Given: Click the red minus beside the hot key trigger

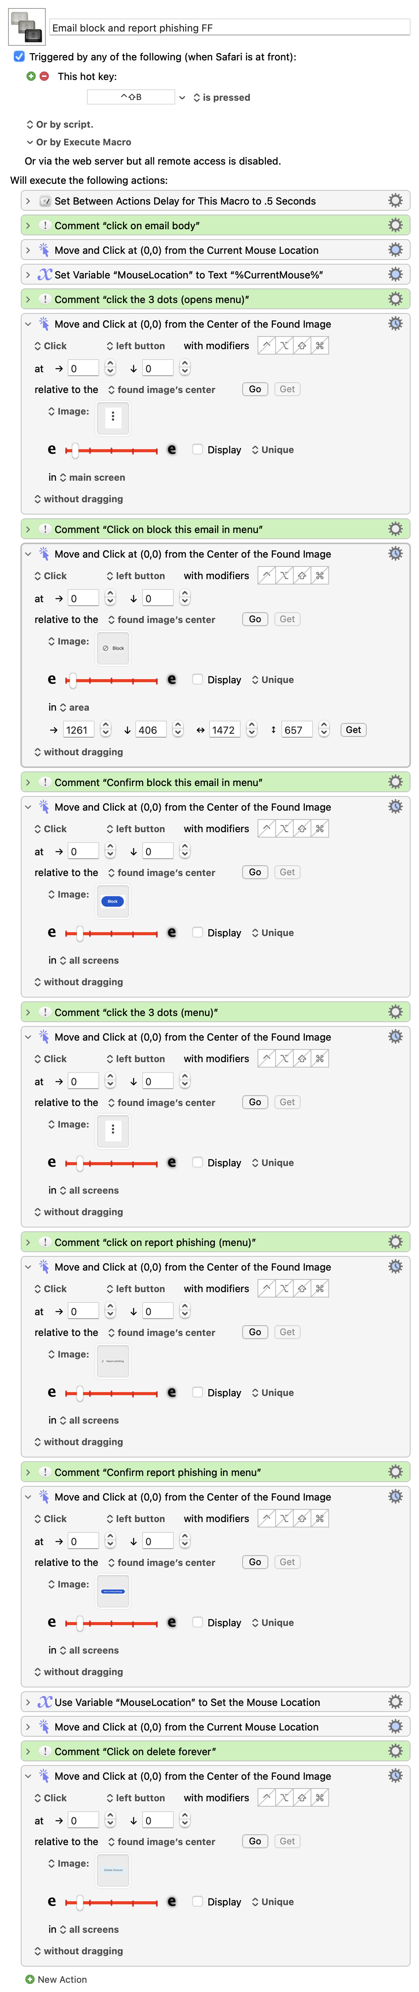Looking at the screenshot, I should [44, 77].
